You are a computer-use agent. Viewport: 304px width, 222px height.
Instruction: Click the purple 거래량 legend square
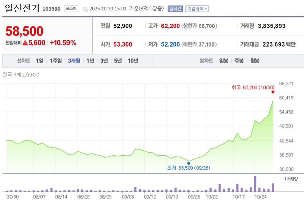(285, 178)
